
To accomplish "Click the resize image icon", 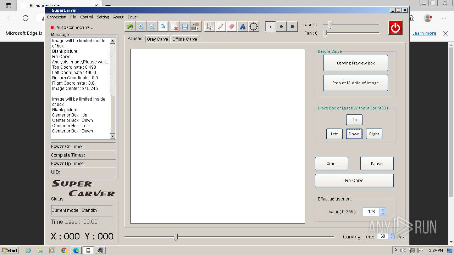I will tap(195, 27).
